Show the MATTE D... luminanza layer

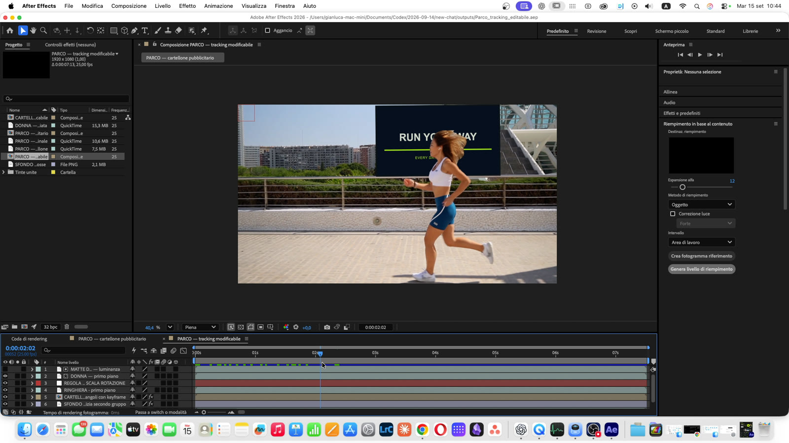[5, 369]
